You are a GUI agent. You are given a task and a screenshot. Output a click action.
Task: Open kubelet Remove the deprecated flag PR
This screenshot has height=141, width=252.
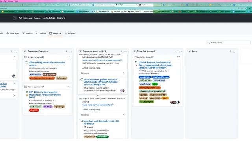tap(156, 65)
